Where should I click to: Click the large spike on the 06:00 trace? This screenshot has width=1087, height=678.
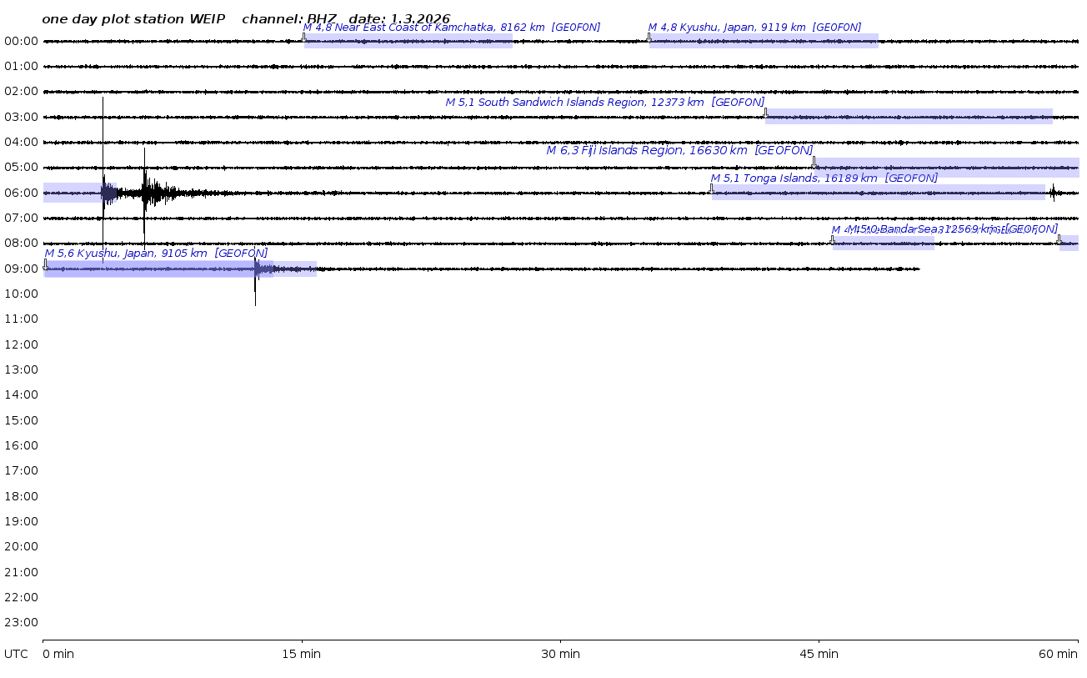tap(103, 193)
